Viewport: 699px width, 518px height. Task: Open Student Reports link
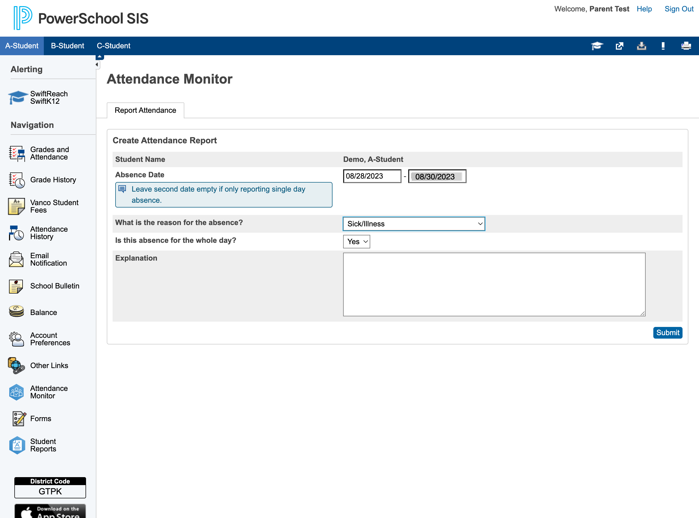coord(43,445)
